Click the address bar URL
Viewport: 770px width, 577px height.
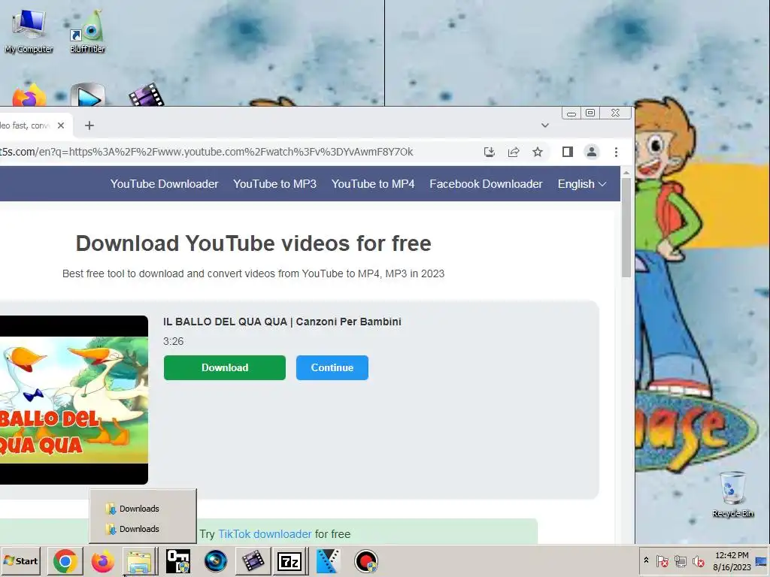(x=206, y=152)
